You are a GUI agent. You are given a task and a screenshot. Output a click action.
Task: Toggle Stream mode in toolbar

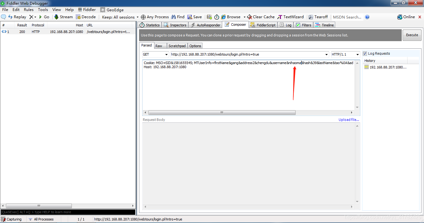(63, 17)
